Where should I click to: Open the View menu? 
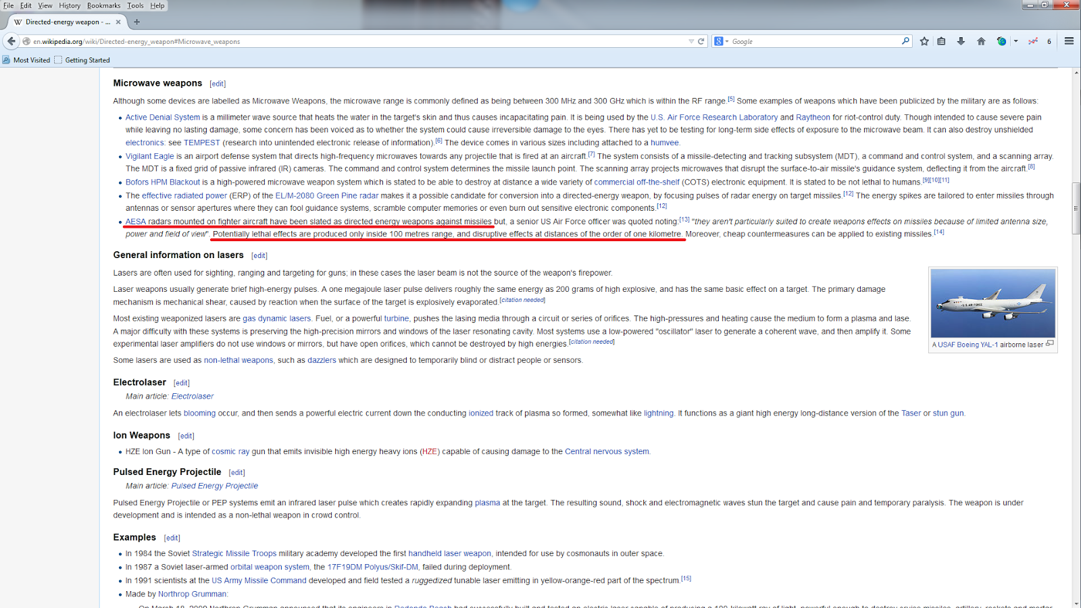tap(45, 5)
